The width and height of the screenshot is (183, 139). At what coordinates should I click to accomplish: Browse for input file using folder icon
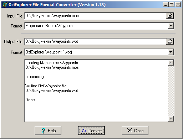[170, 16]
